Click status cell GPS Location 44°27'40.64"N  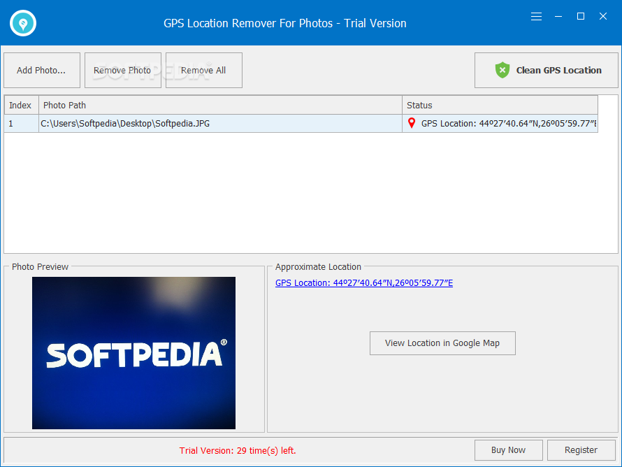coord(500,124)
